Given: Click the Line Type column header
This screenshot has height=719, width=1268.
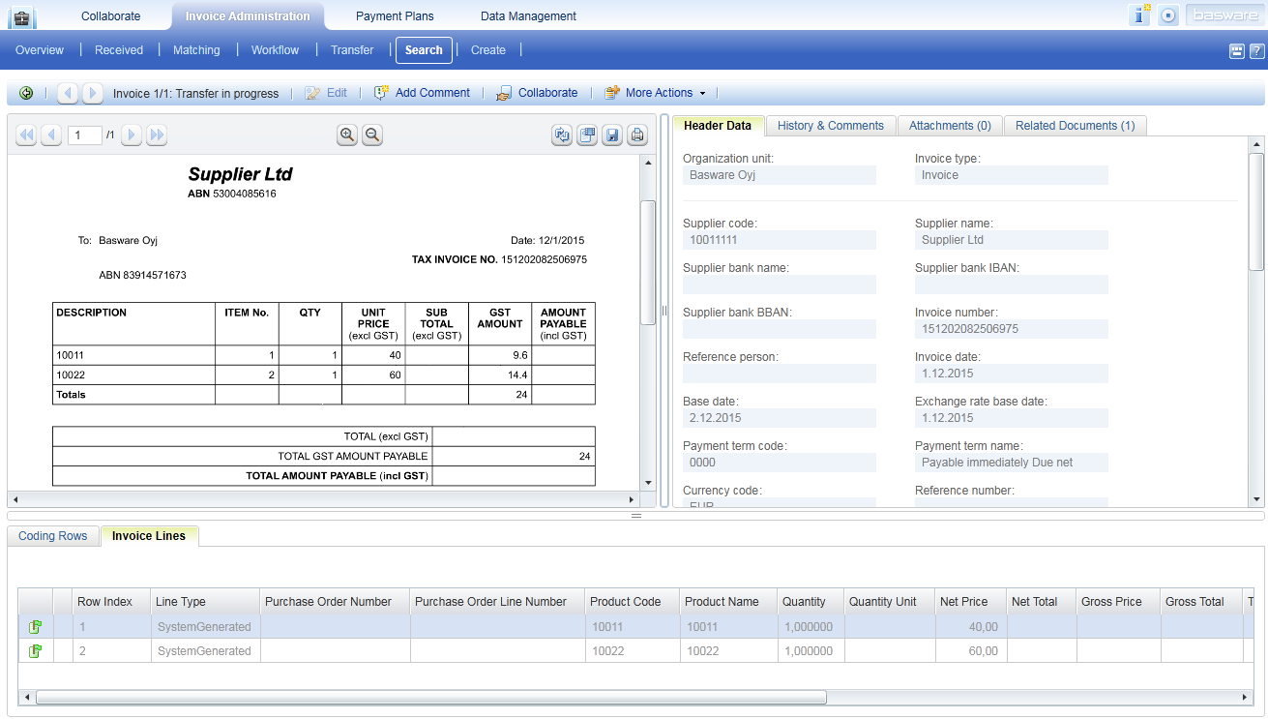Looking at the screenshot, I should [x=205, y=602].
